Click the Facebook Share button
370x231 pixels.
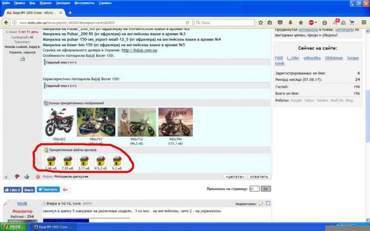click(29, 190)
